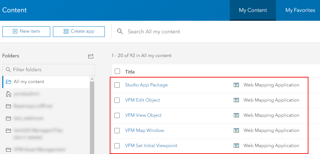The width and height of the screenshot is (320, 154).
Task: Click the Create app button
Action: (79, 31)
